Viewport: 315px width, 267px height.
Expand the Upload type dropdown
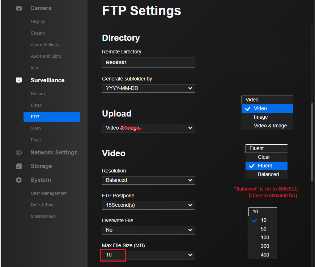coord(148,128)
